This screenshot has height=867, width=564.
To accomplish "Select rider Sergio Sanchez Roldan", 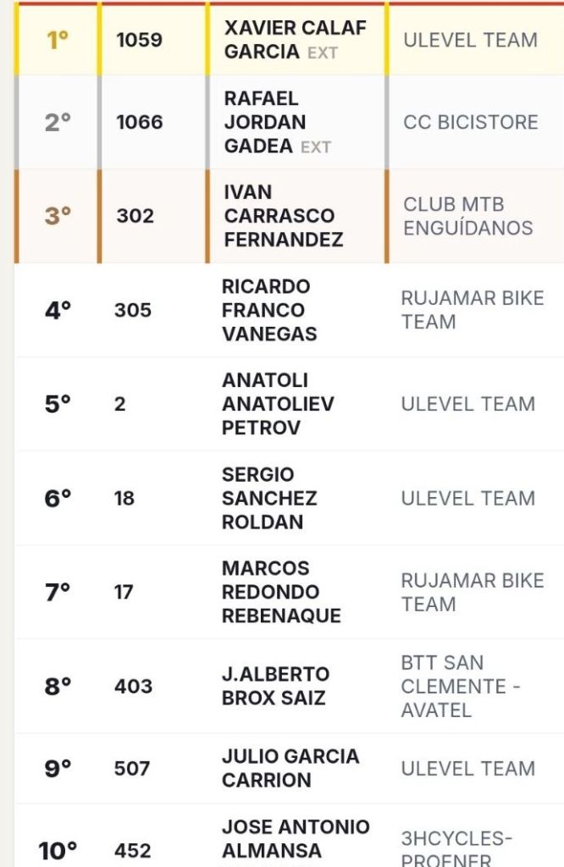I will pyautogui.click(x=268, y=498).
